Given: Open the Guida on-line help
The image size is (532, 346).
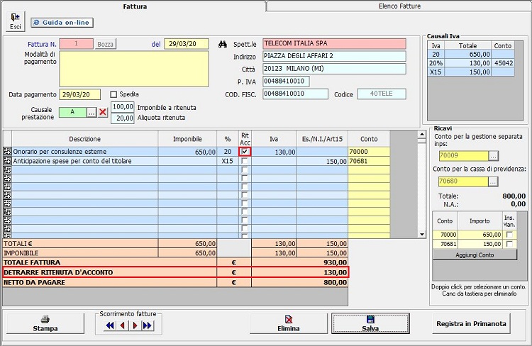Looking at the screenshot, I should [60, 23].
